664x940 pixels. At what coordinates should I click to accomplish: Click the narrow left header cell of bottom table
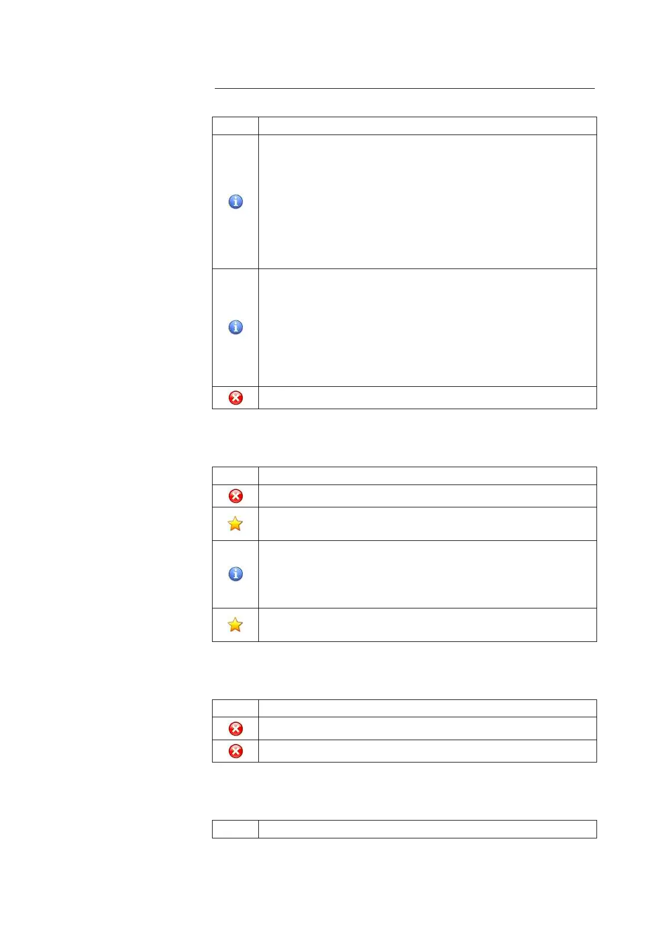pyautogui.click(x=235, y=829)
